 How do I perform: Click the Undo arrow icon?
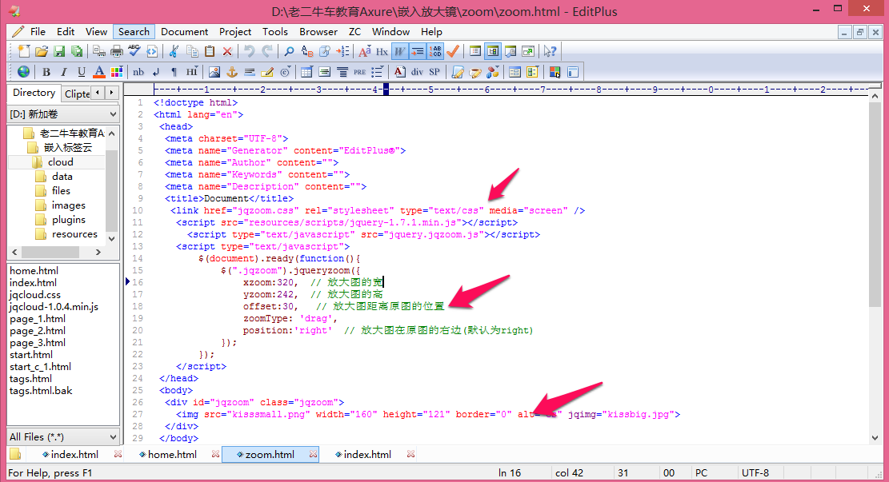click(x=250, y=51)
